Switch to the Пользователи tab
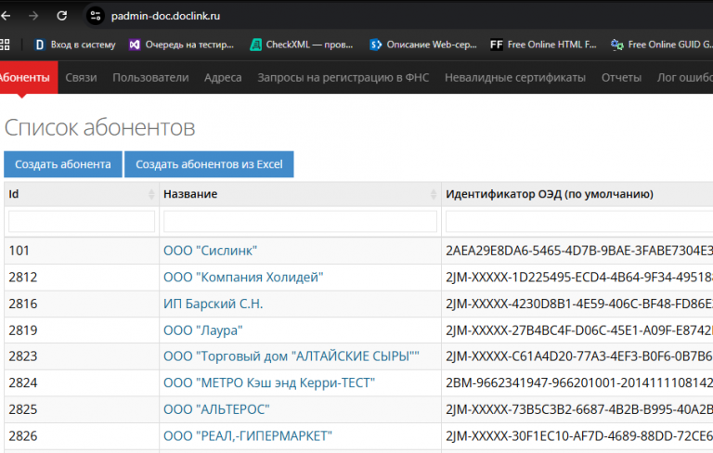This screenshot has height=453, width=713. [150, 78]
